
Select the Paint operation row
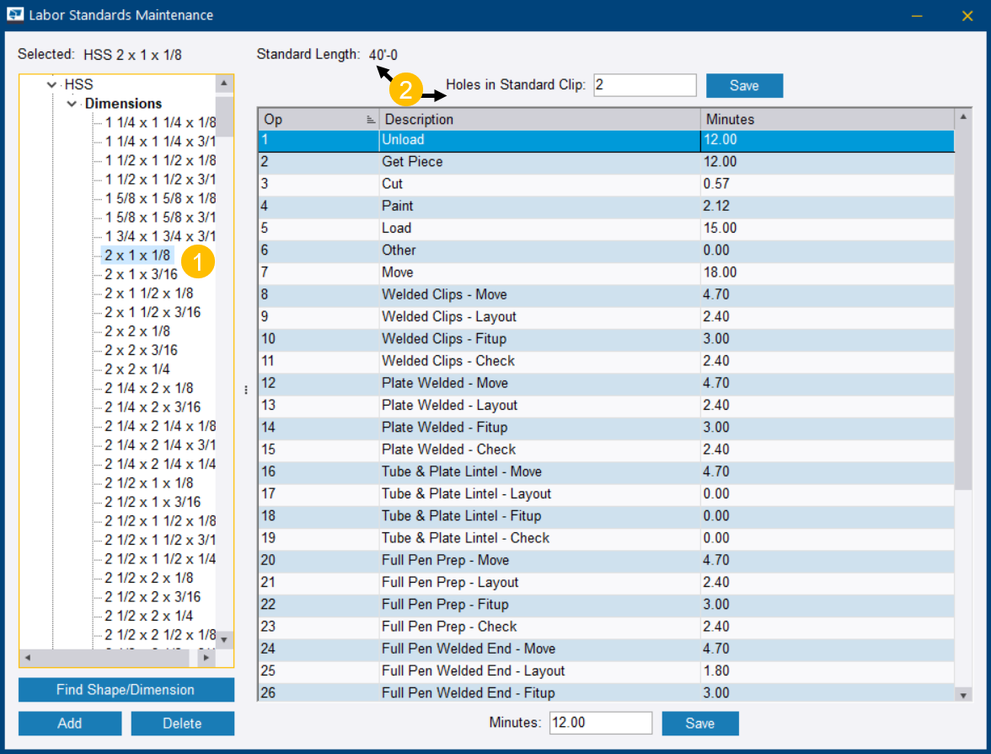[x=539, y=206]
